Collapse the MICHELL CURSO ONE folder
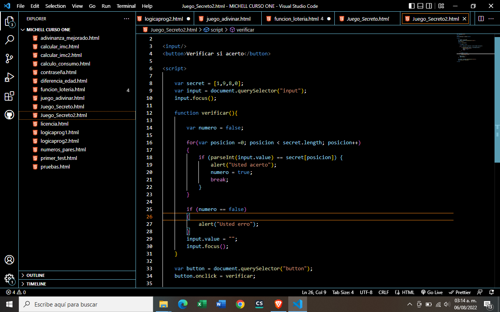Viewport: 500px width, 312px height. [77, 30]
